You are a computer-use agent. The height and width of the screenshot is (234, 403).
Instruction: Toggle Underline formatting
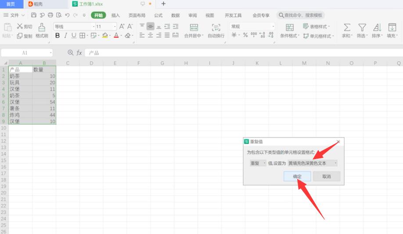[x=74, y=35]
